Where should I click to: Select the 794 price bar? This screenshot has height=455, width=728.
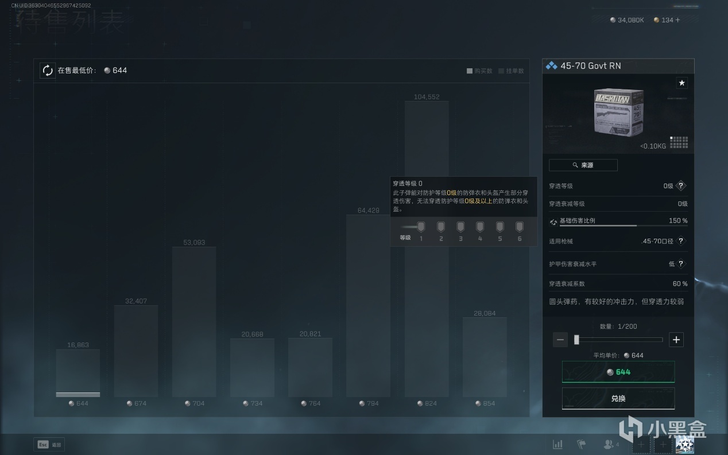click(368, 306)
